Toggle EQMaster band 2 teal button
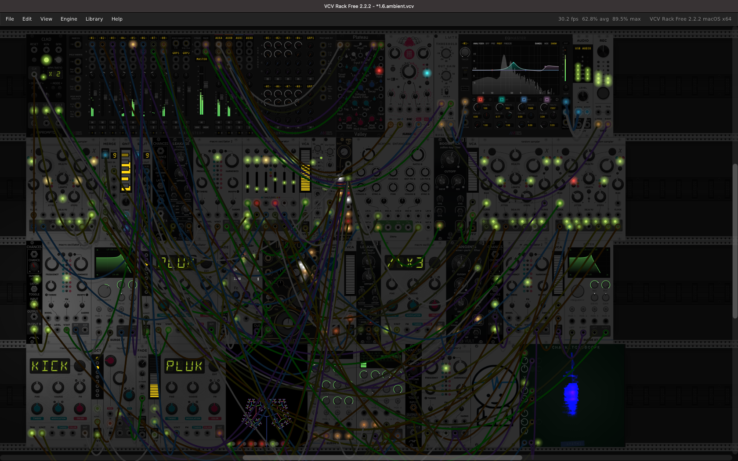 [x=502, y=99]
